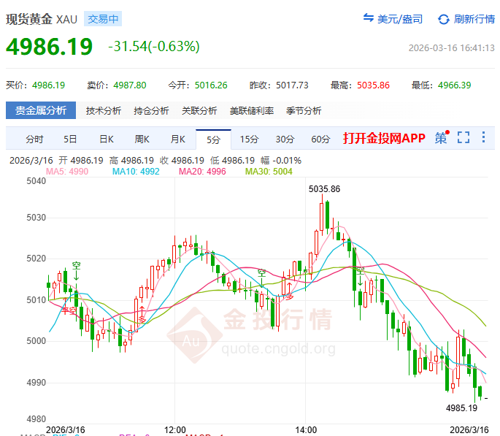Screen dimensions: 500x436
Task: Switch to 技术分析 tab
Action: pyautogui.click(x=104, y=111)
